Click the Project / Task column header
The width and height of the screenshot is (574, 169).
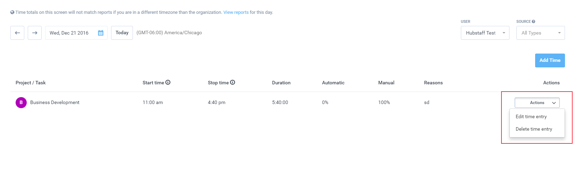pos(31,83)
